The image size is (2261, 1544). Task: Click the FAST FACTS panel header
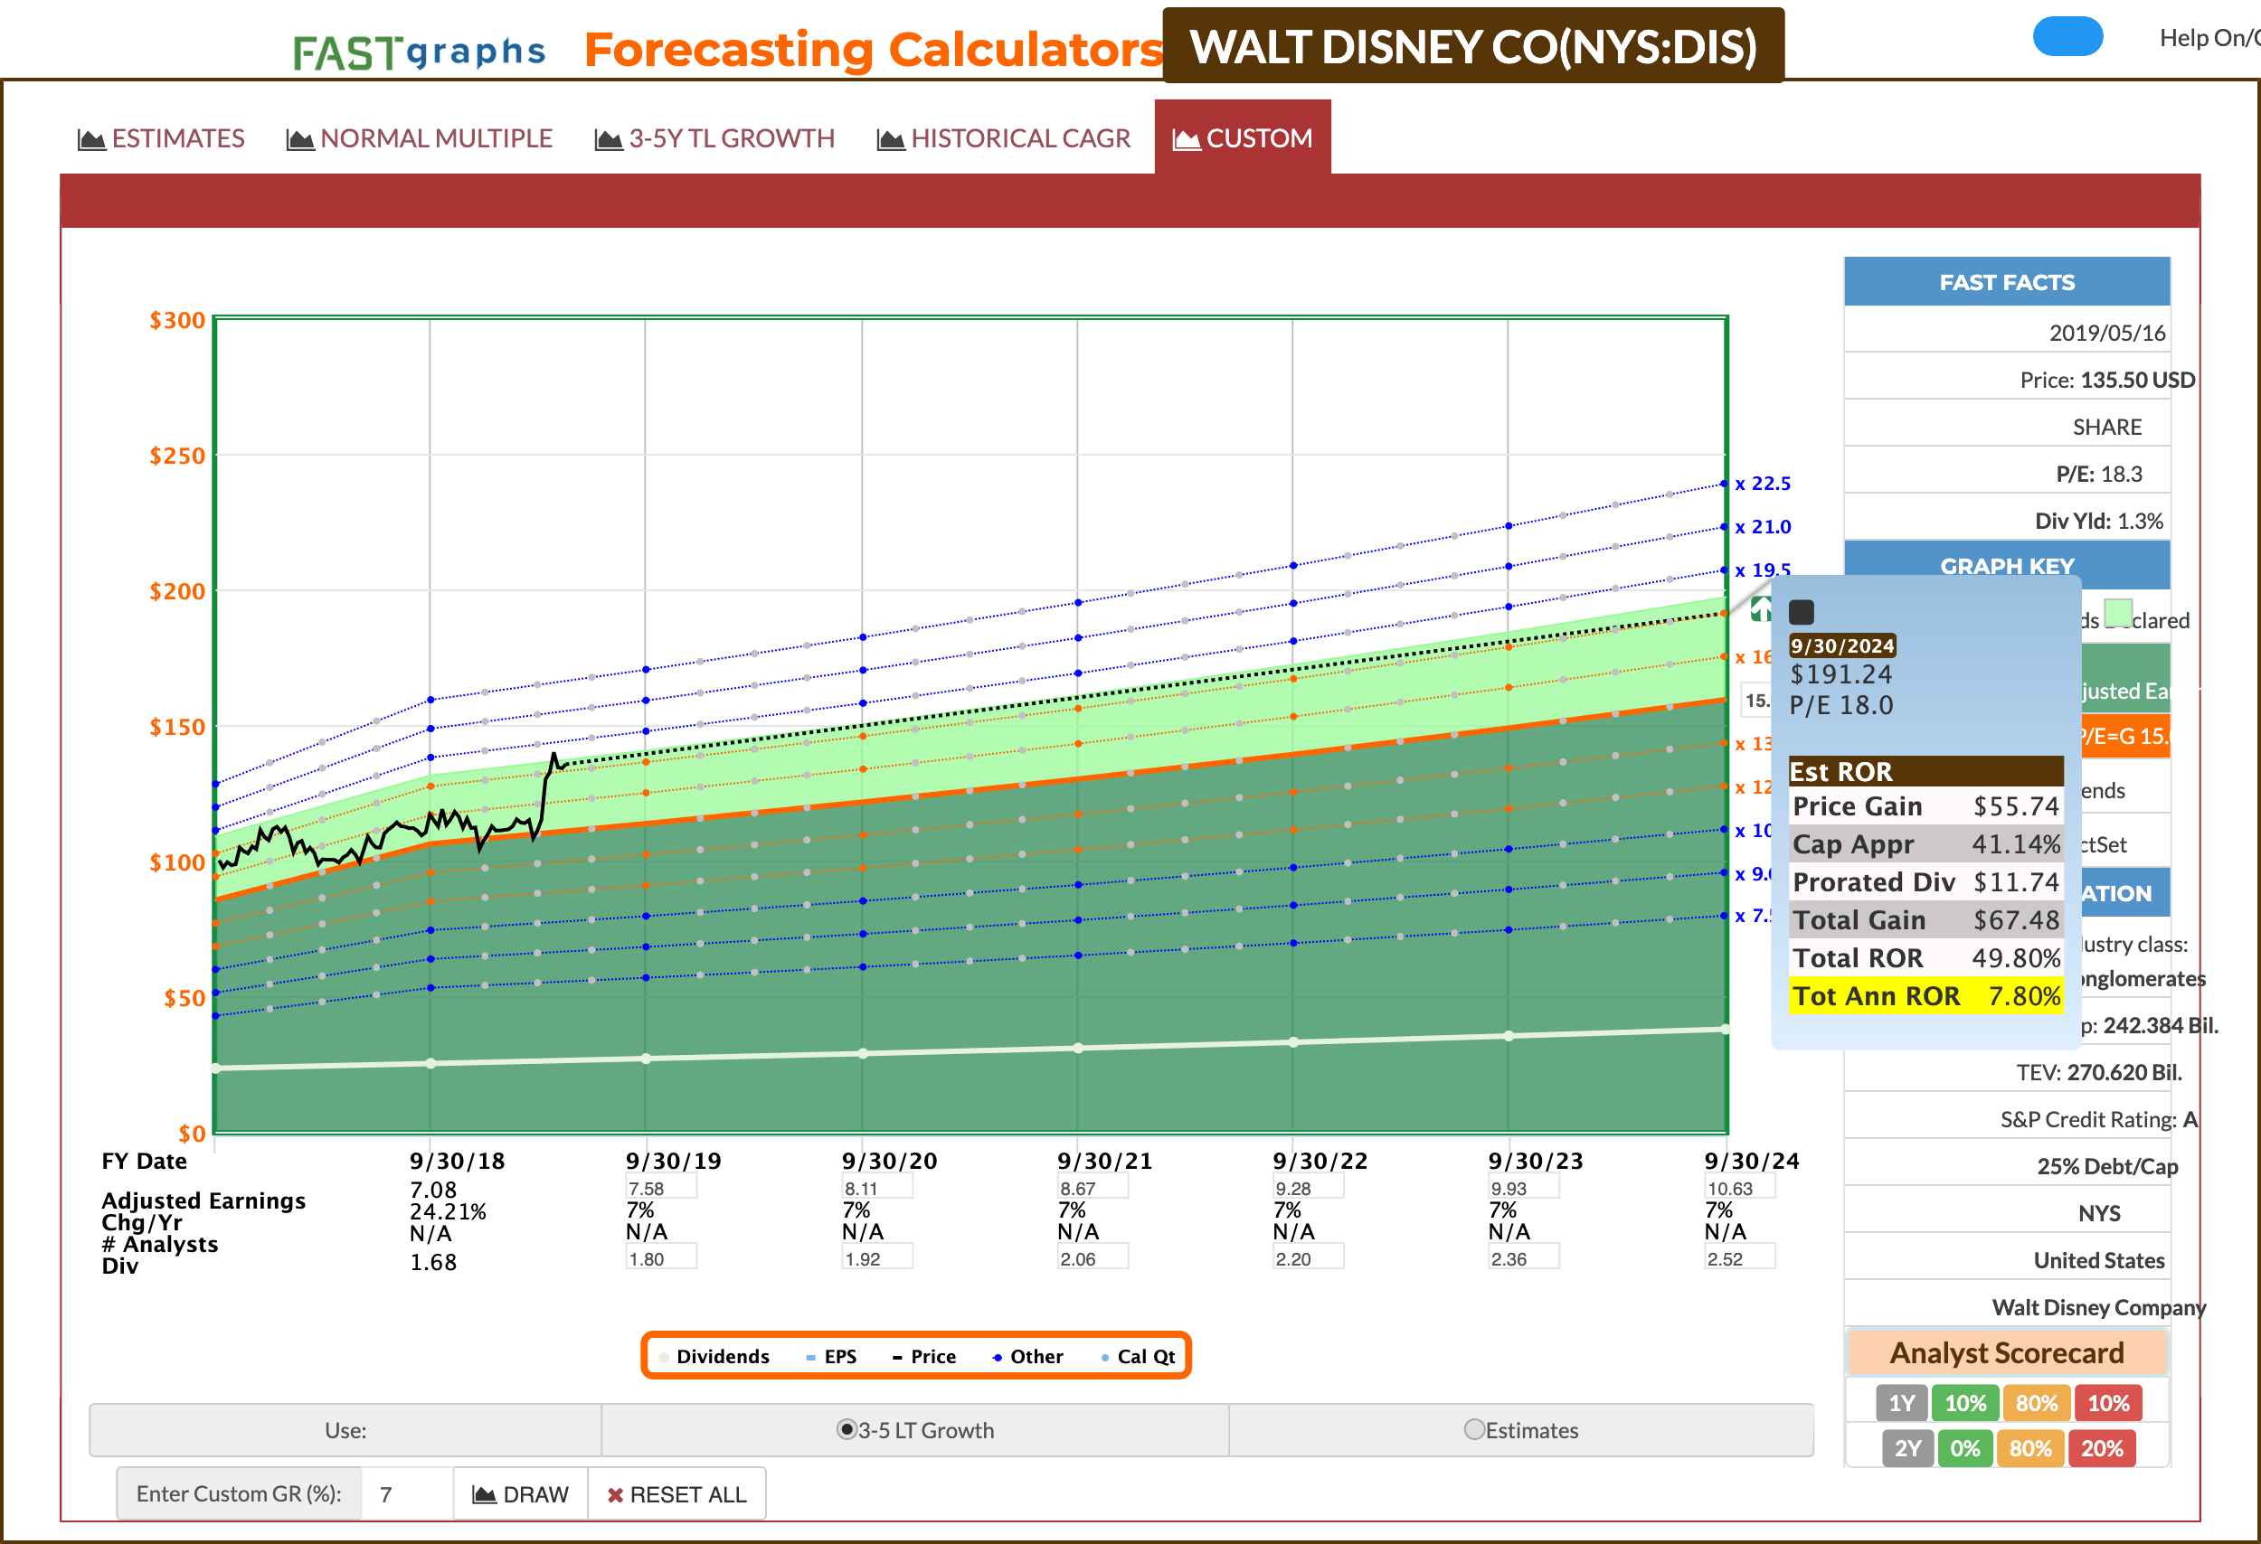tap(2006, 282)
